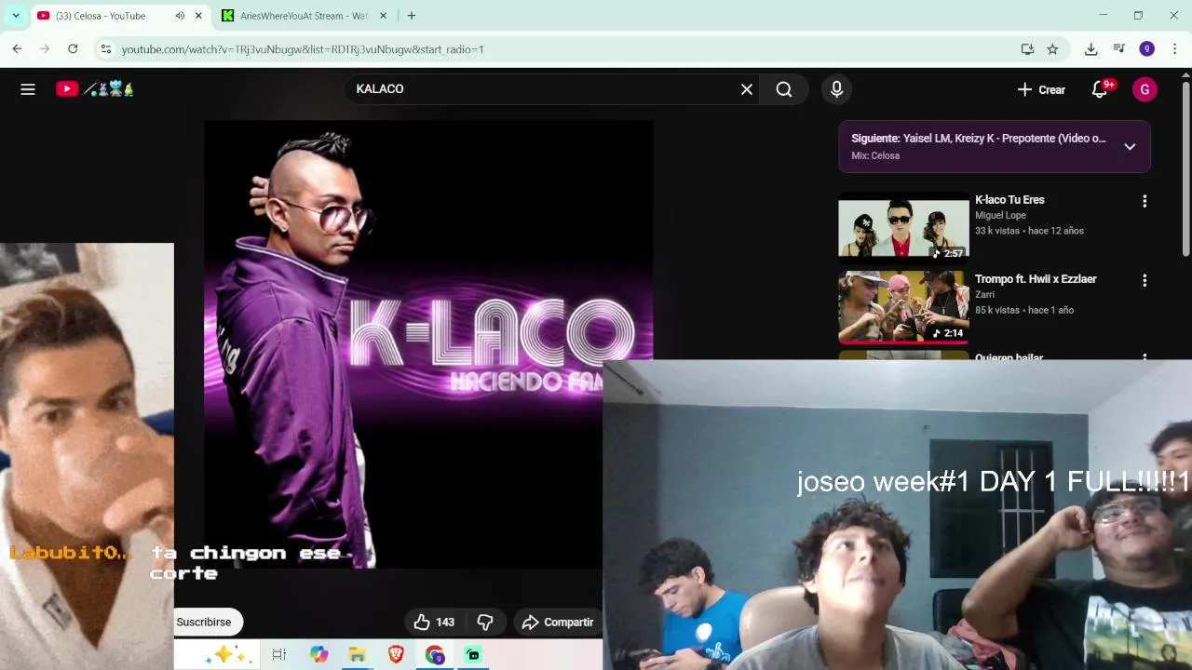Open the Trompo ft. Hwii x Ezzlaer thumbnail
This screenshot has height=670, width=1192.
point(903,307)
